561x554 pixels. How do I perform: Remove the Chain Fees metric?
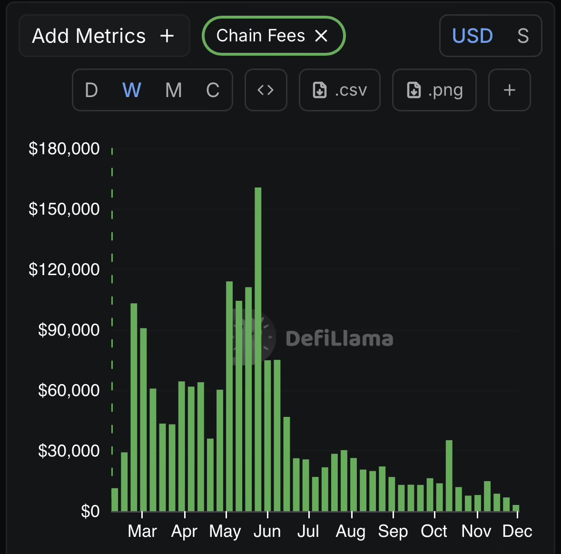pos(322,36)
